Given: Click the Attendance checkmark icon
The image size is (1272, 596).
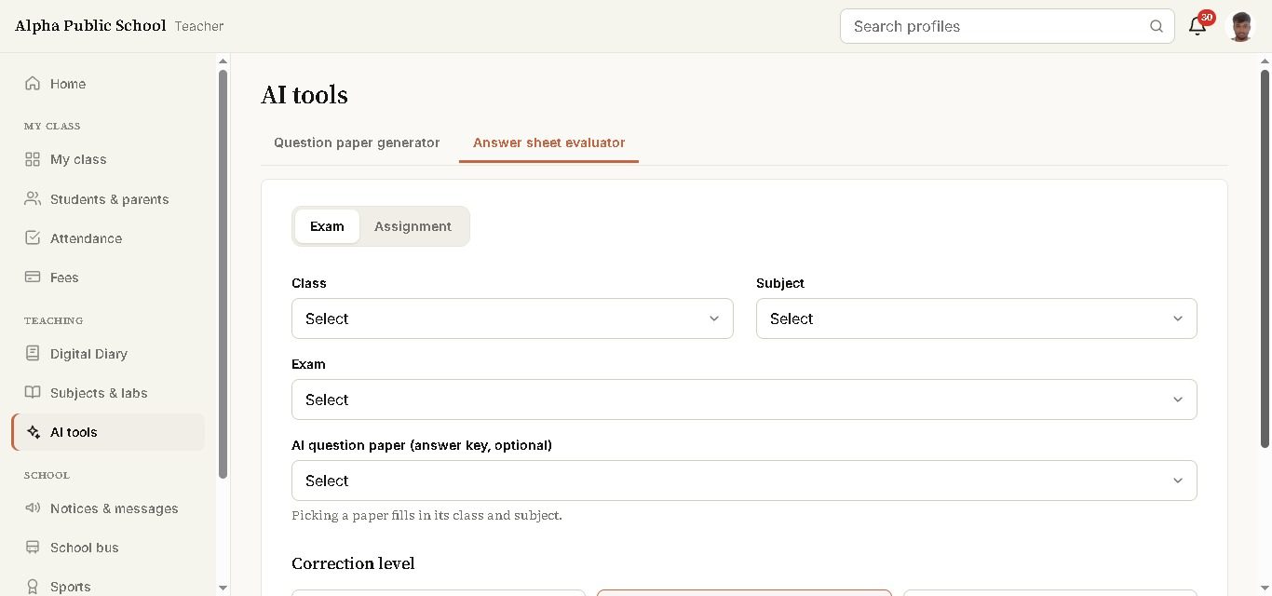Looking at the screenshot, I should click(x=33, y=237).
